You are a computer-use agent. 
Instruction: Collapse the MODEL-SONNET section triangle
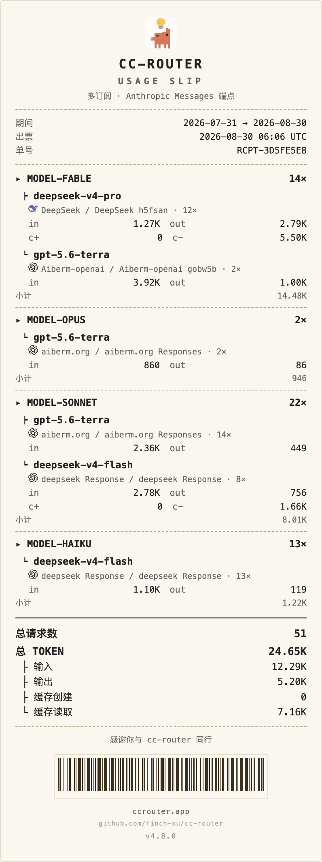point(18,403)
